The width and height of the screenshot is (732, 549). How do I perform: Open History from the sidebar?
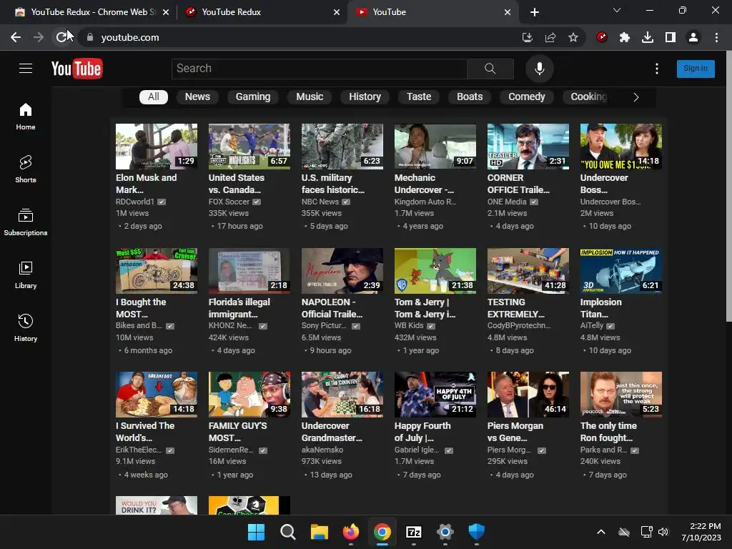click(26, 327)
